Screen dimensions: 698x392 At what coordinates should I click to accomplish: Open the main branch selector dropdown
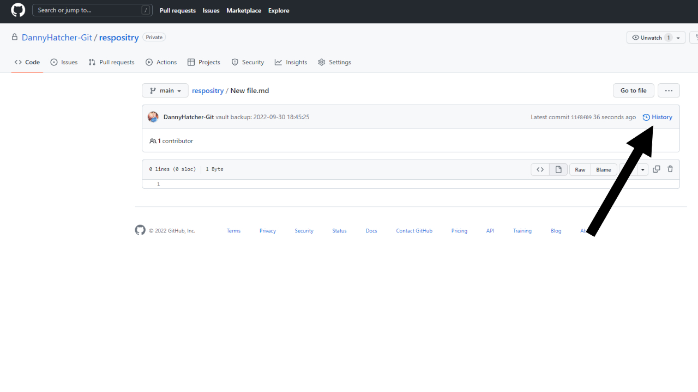click(x=165, y=90)
